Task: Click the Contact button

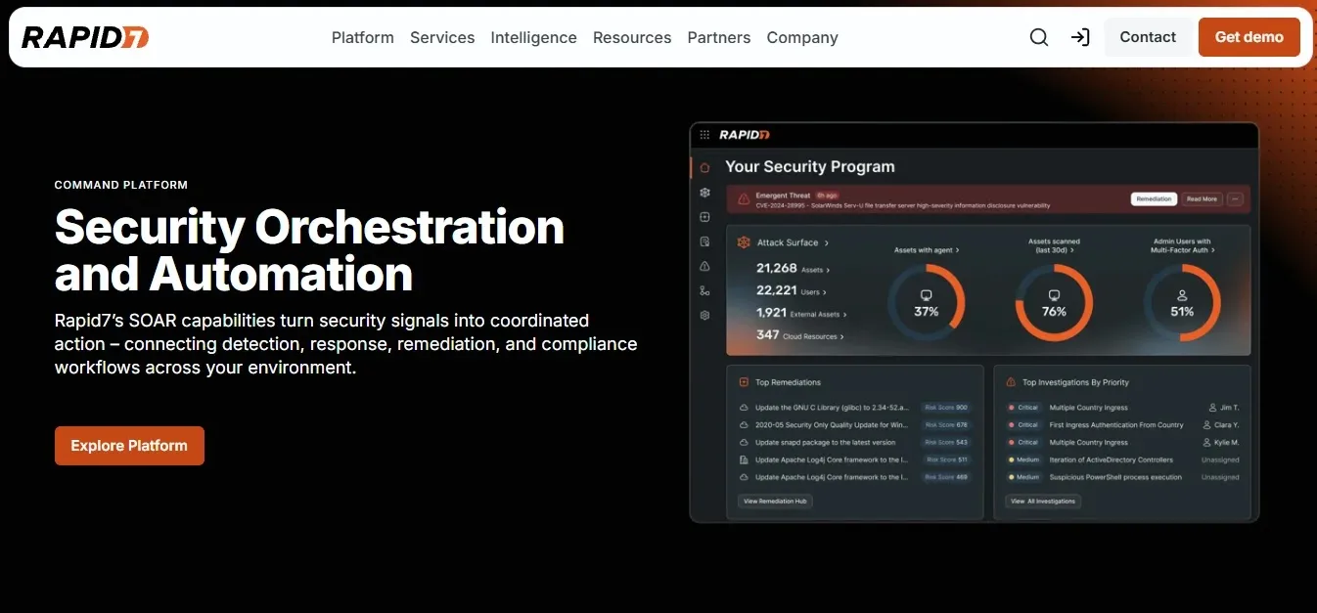Action: (1148, 37)
